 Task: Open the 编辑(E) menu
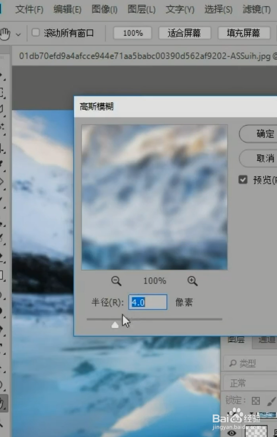pyautogui.click(x=67, y=9)
